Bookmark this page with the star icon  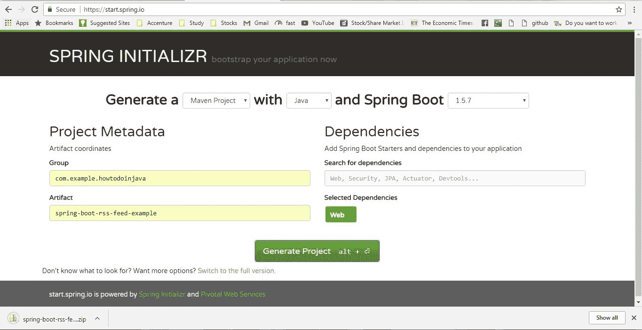point(619,9)
